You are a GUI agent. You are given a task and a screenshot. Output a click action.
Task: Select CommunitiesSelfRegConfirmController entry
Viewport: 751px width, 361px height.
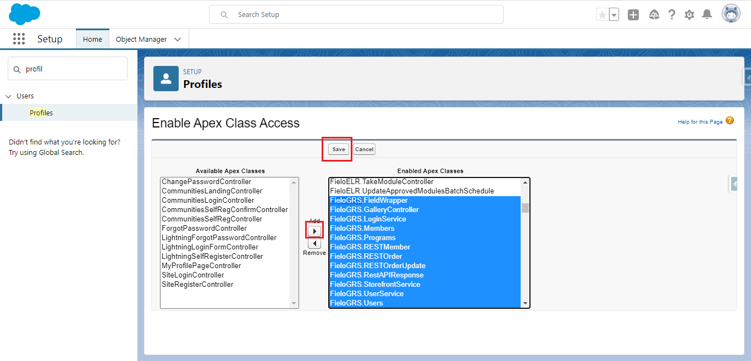tap(224, 209)
